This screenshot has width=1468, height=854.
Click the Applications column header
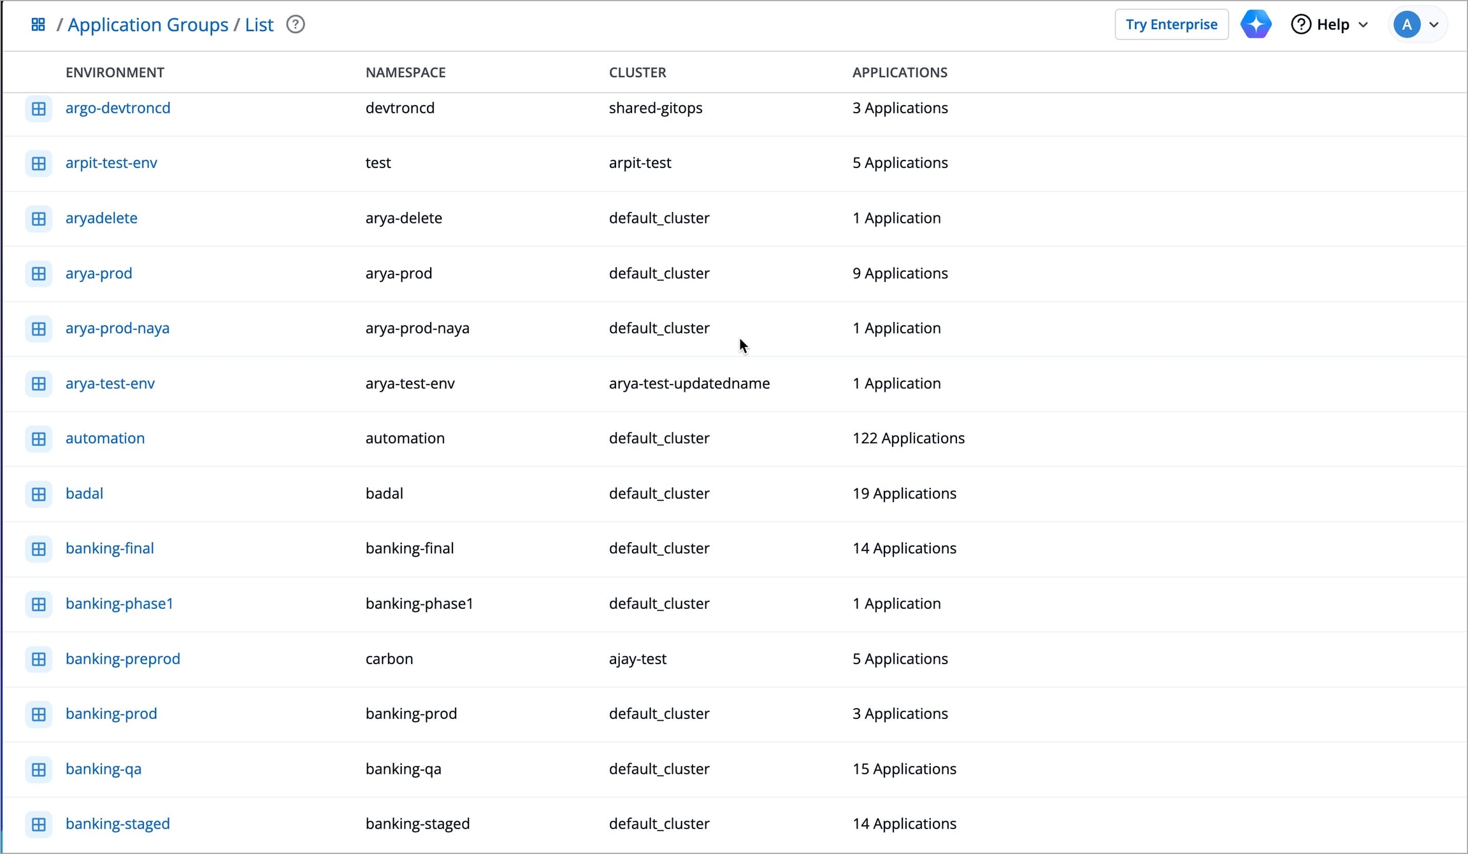click(x=900, y=73)
